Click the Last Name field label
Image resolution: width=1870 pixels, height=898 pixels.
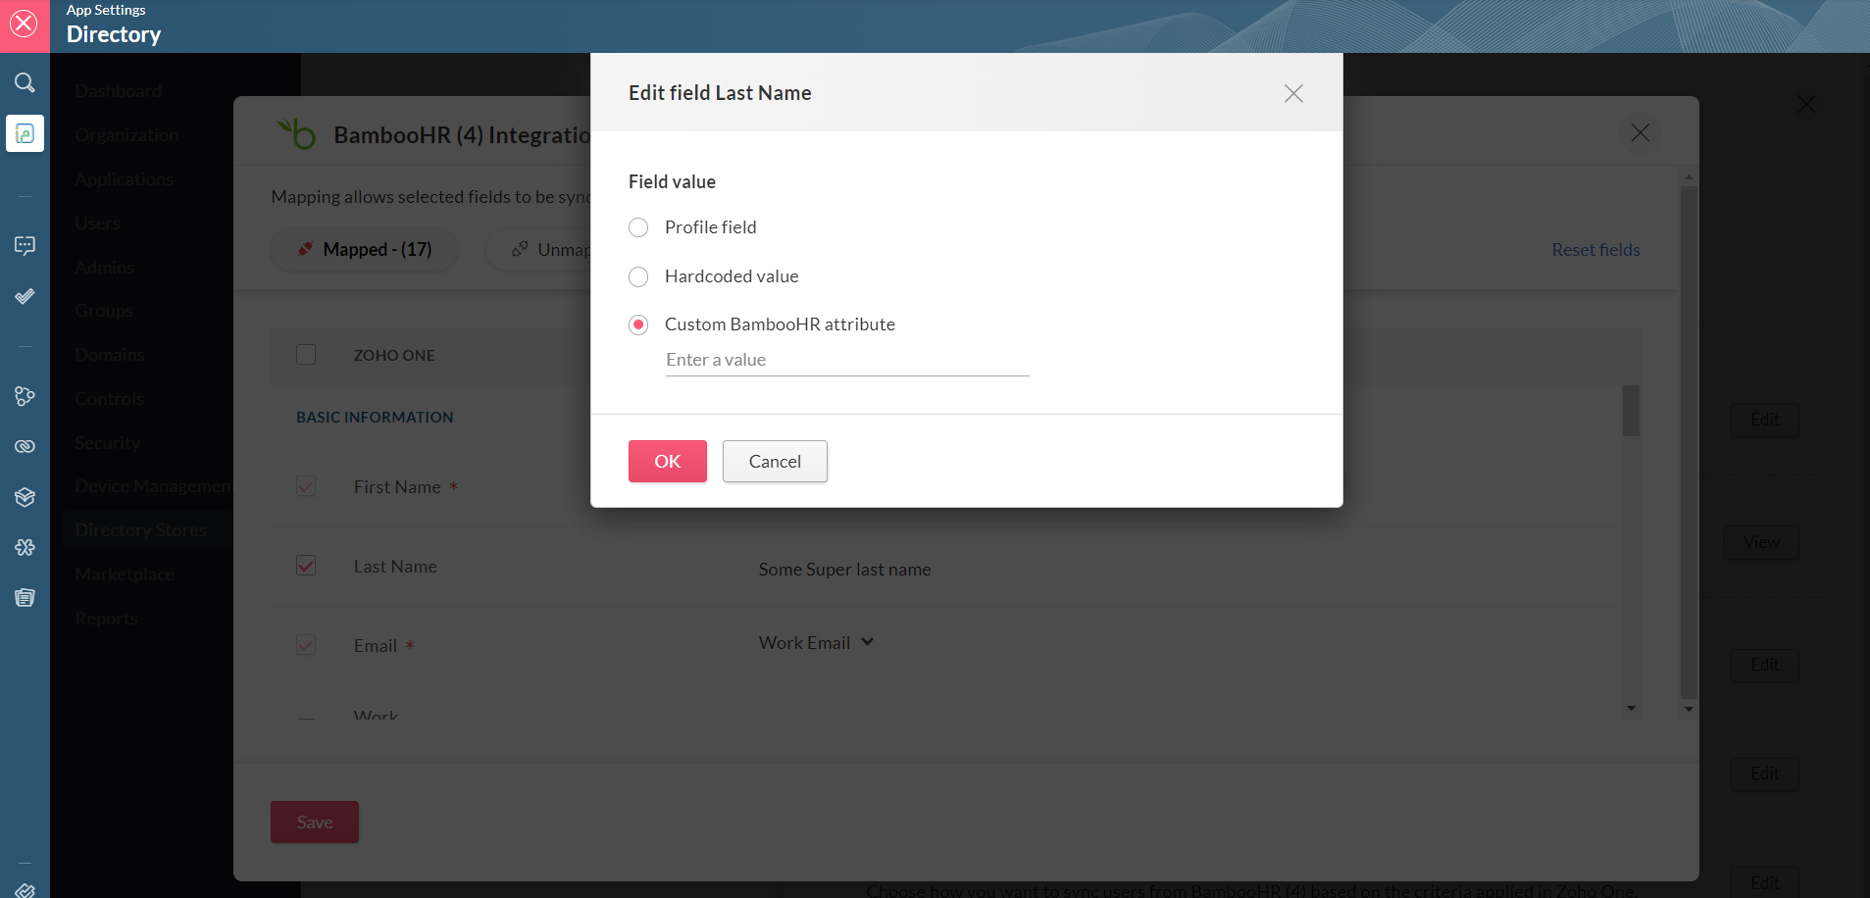coord(395,567)
